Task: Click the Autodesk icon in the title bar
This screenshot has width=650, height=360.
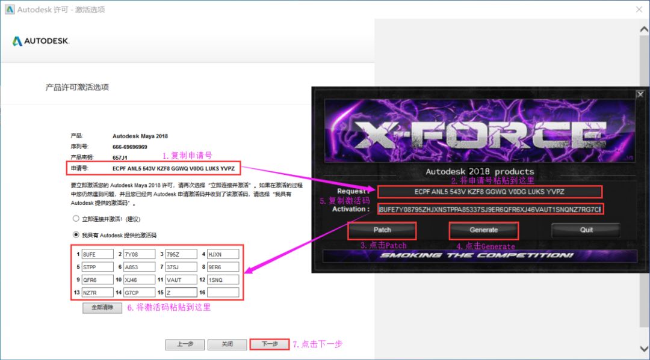Action: coord(9,9)
